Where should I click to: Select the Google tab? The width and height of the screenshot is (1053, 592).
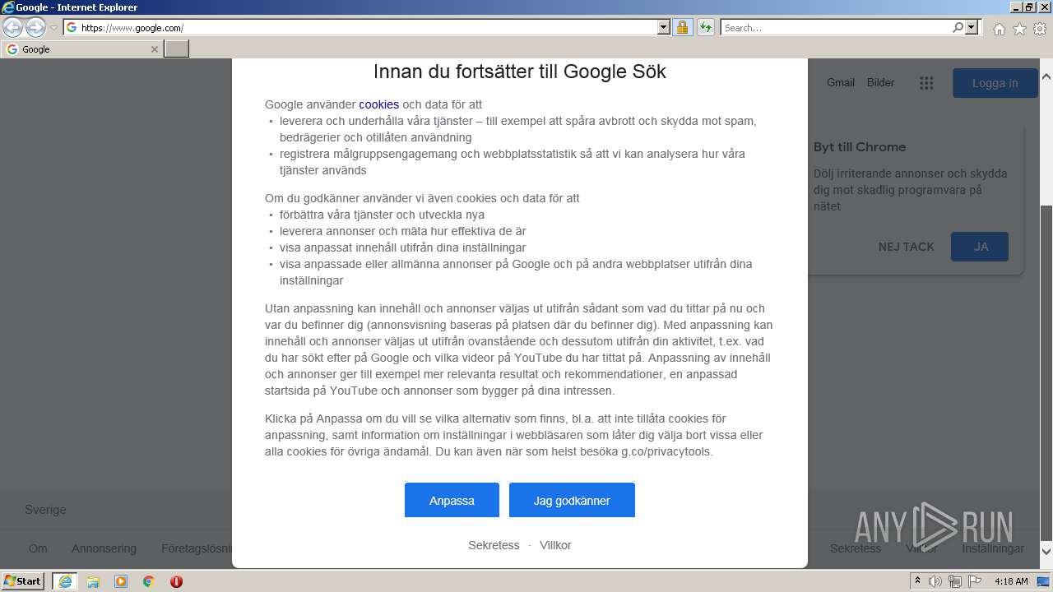tap(82, 49)
